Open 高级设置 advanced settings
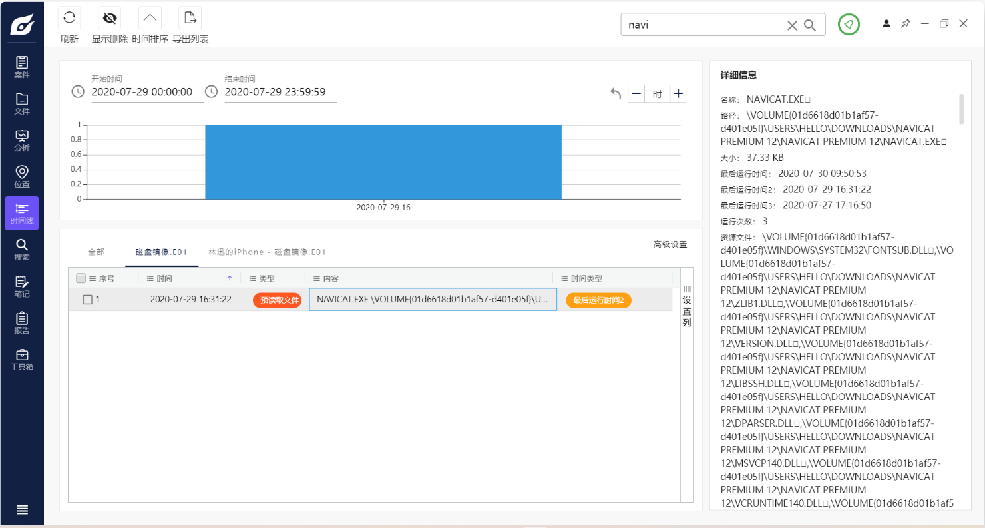This screenshot has height=528, width=985. point(670,244)
